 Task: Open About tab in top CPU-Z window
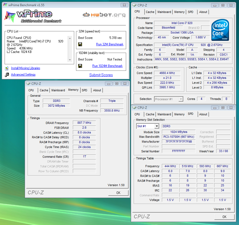[203, 12]
